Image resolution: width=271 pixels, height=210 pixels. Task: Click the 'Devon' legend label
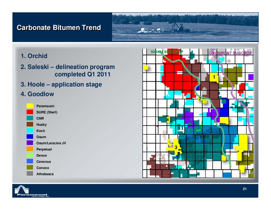[42, 155]
